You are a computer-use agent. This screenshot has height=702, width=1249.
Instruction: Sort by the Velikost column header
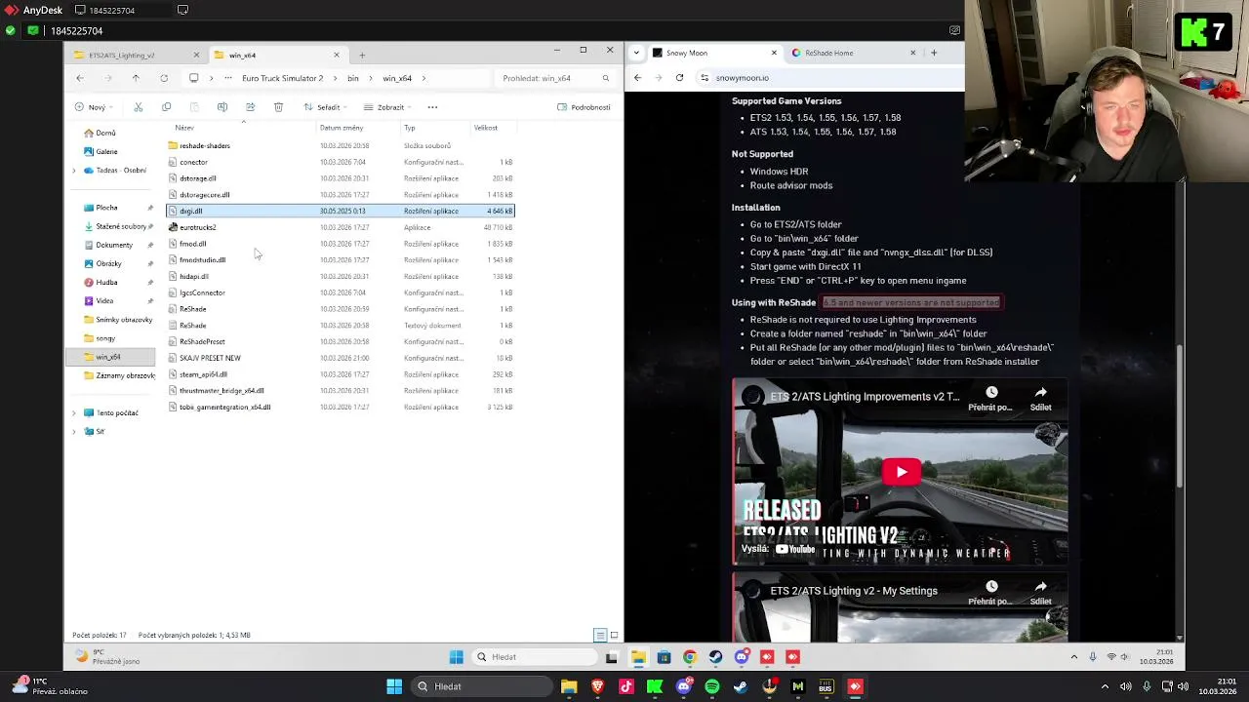pyautogui.click(x=485, y=128)
